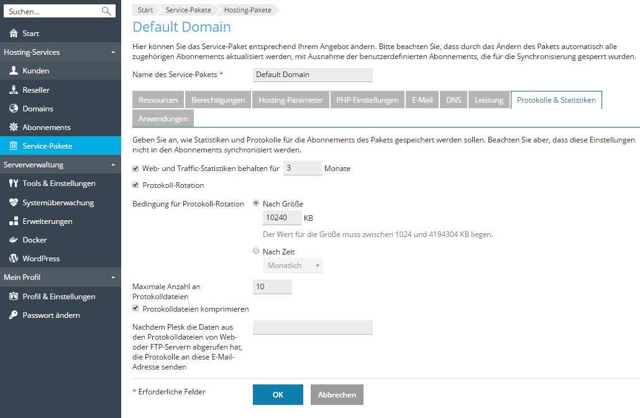The height and width of the screenshot is (418, 640).
Task: Uncheck Web- und Traffic-Statistiken behalten checkbox
Action: (x=136, y=169)
